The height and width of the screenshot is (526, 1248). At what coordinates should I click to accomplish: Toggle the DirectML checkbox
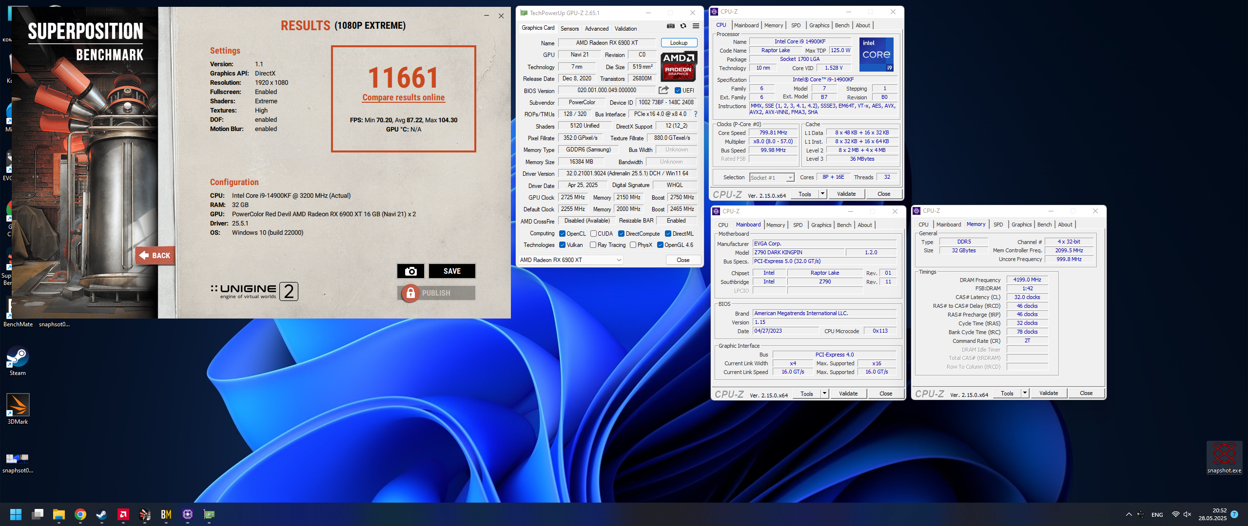pyautogui.click(x=668, y=234)
